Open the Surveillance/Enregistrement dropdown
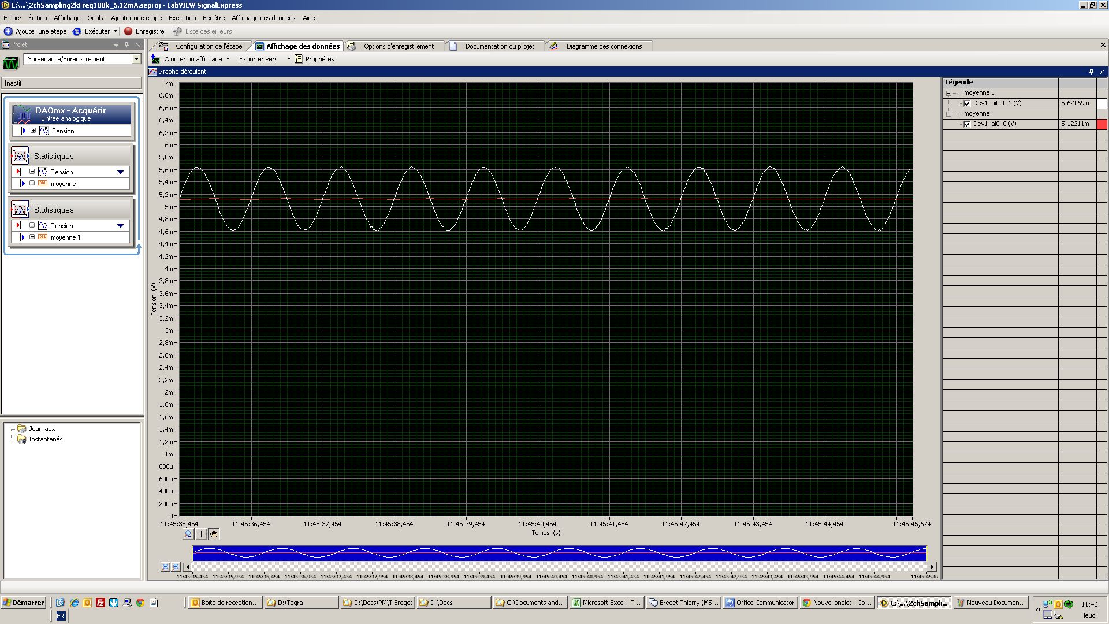Screen dimensions: 1109x624 pyautogui.click(x=136, y=58)
